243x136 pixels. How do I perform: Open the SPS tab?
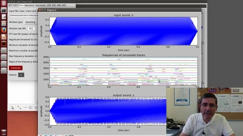(x=54, y=5)
